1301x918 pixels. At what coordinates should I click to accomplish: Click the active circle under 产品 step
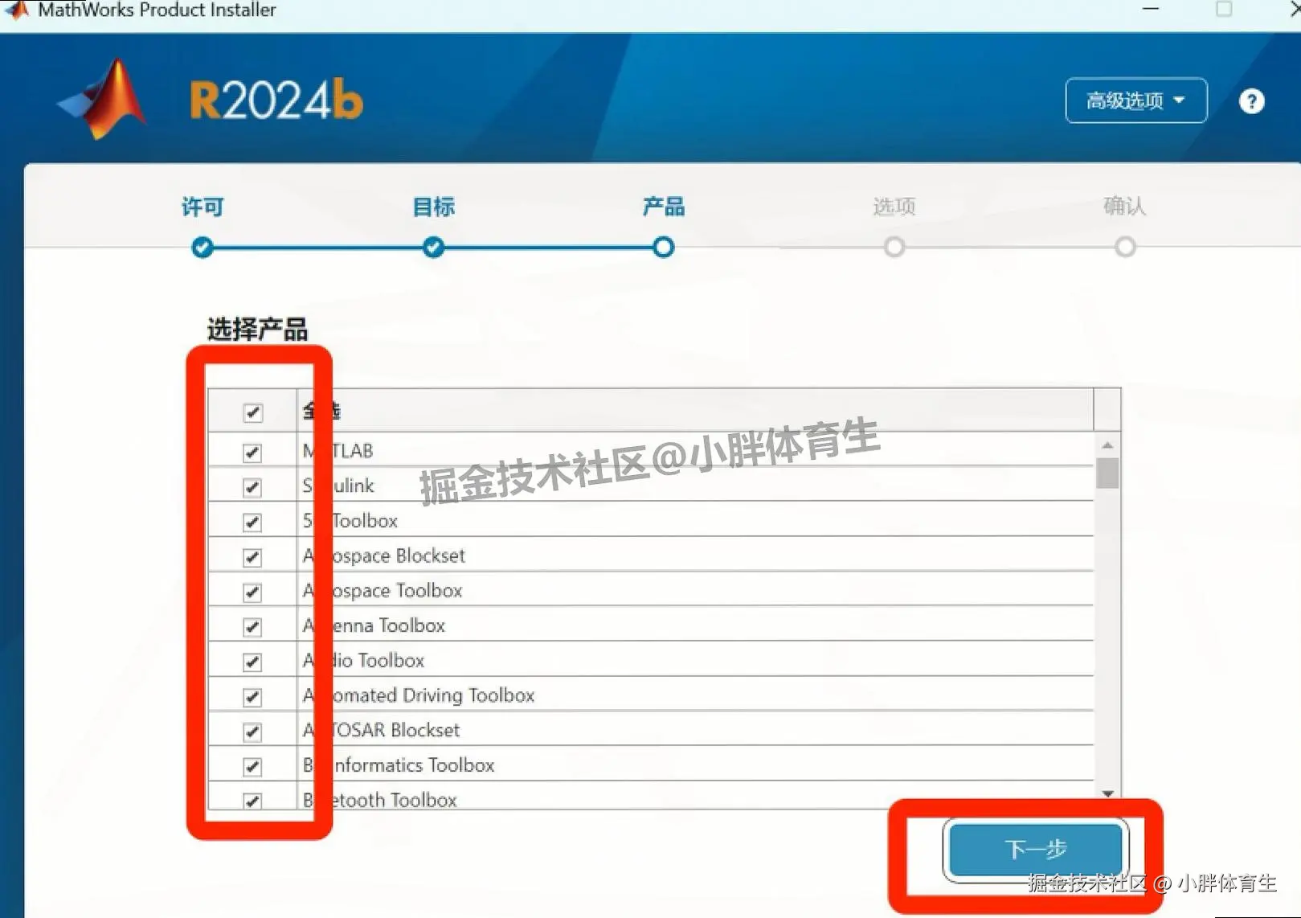(663, 247)
